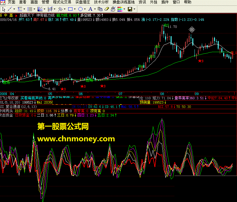
Task: Expand the vertical cycle lines dropdown
Action: click(x=34, y=9)
